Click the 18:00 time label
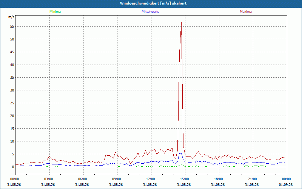 click(219, 179)
